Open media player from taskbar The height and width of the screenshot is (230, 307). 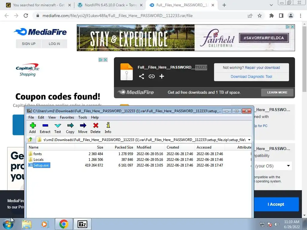45,224
